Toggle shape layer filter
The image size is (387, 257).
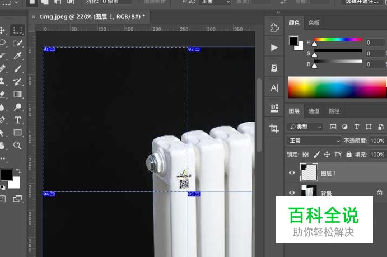[369, 127]
